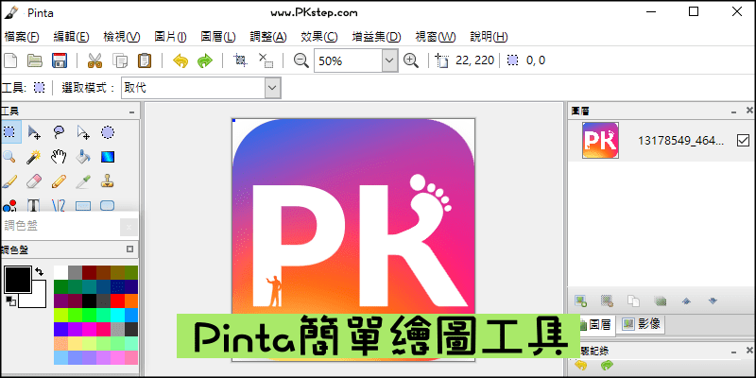Undo with the yellow arrow in top toolbar
This screenshot has height=378, width=756.
click(x=180, y=61)
